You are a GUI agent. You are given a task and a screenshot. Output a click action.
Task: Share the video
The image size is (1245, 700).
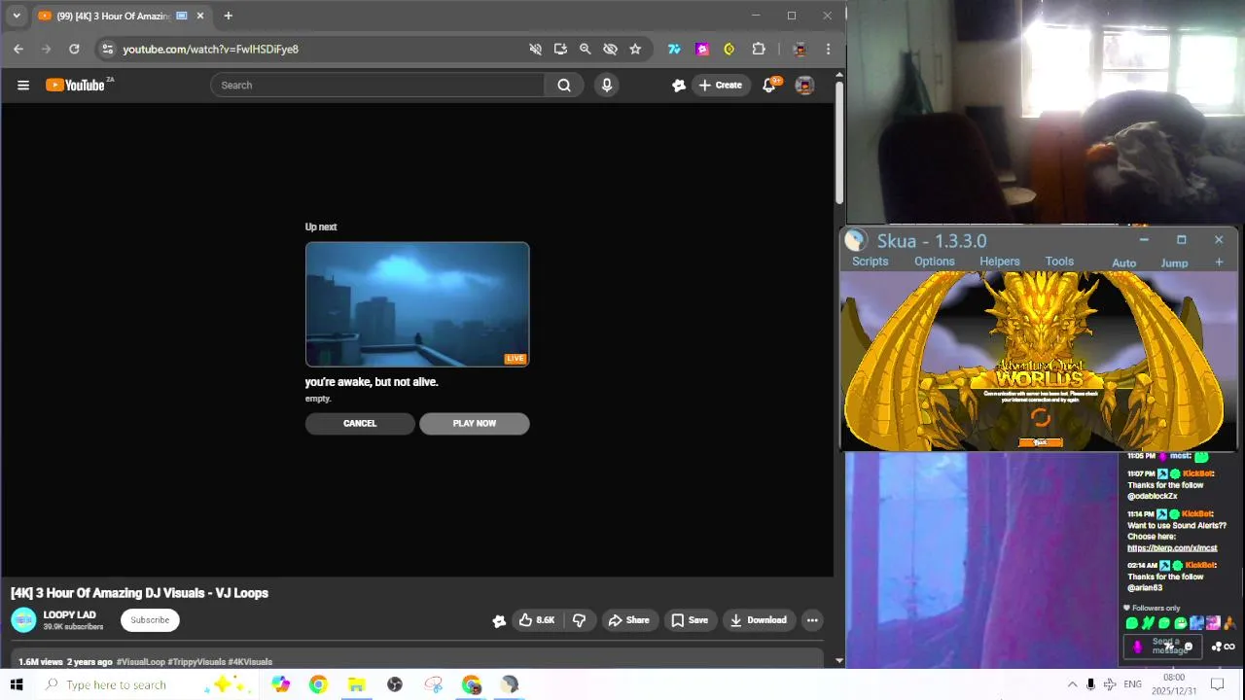[x=628, y=620]
